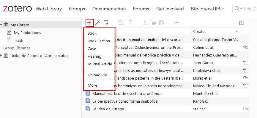The width and height of the screenshot is (257, 118).
Task: Choose Hearing from the new item menu
Action: (100, 56)
